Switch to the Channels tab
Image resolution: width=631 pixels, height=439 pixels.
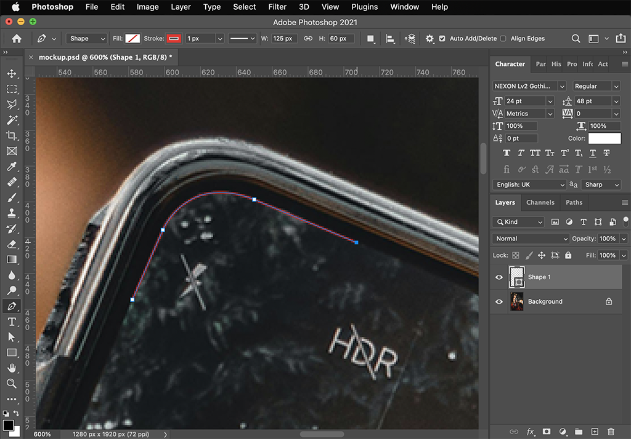pyautogui.click(x=540, y=202)
